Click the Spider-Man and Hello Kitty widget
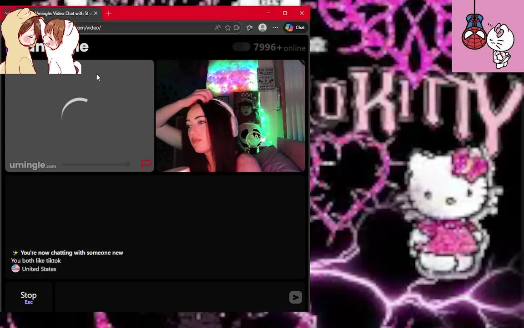The image size is (524, 328). click(488, 36)
